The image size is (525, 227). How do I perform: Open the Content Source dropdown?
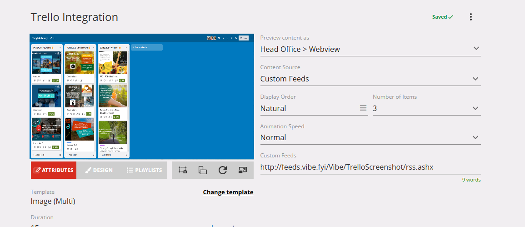tap(475, 79)
